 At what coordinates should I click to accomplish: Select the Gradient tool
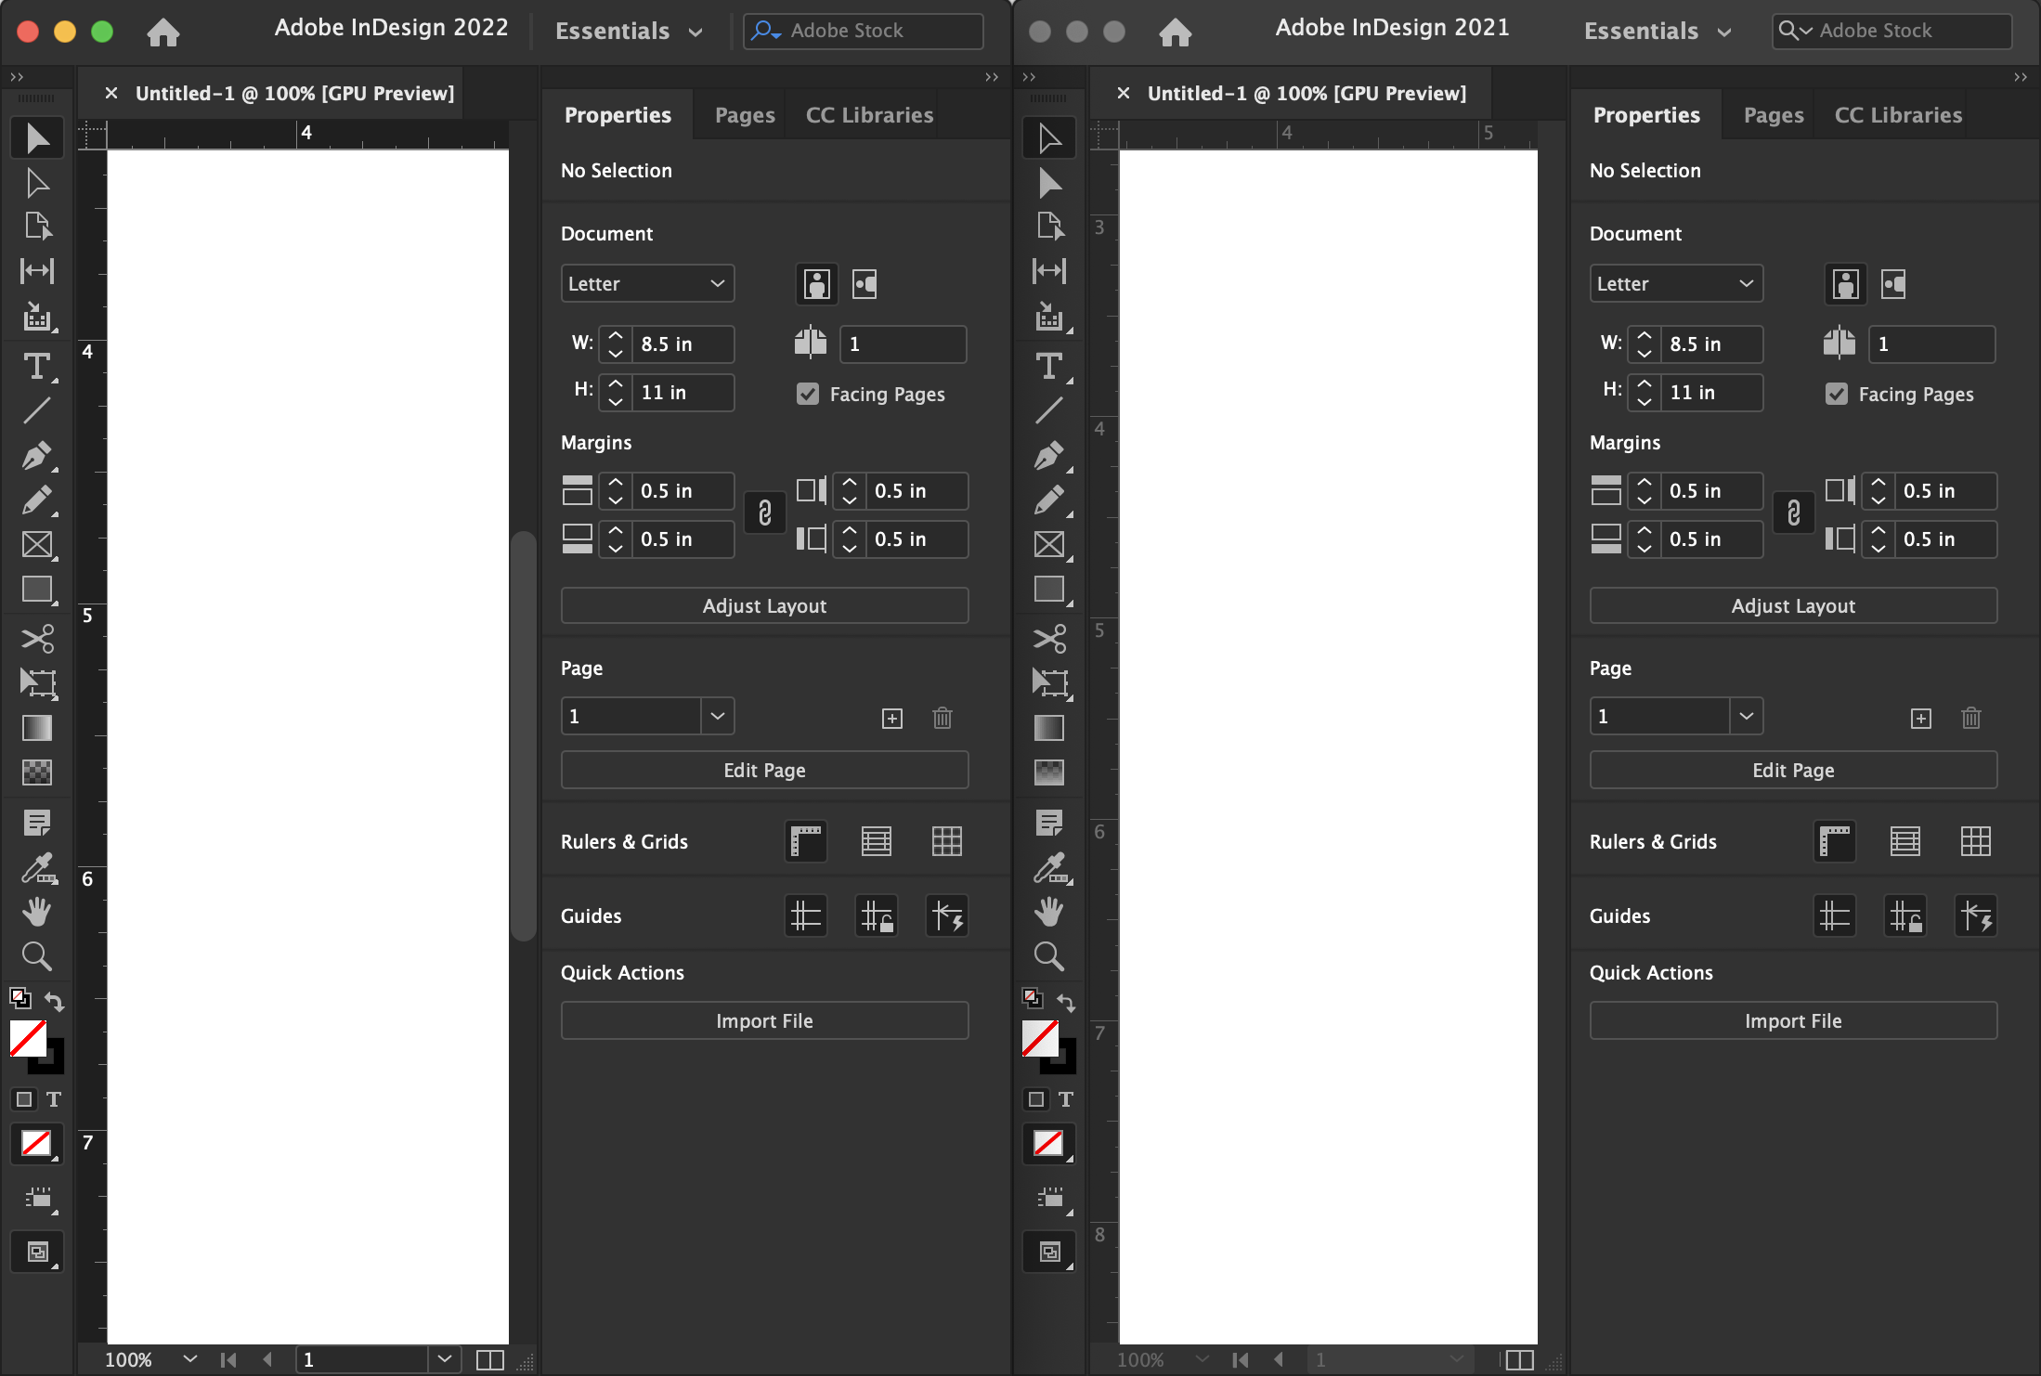[37, 728]
